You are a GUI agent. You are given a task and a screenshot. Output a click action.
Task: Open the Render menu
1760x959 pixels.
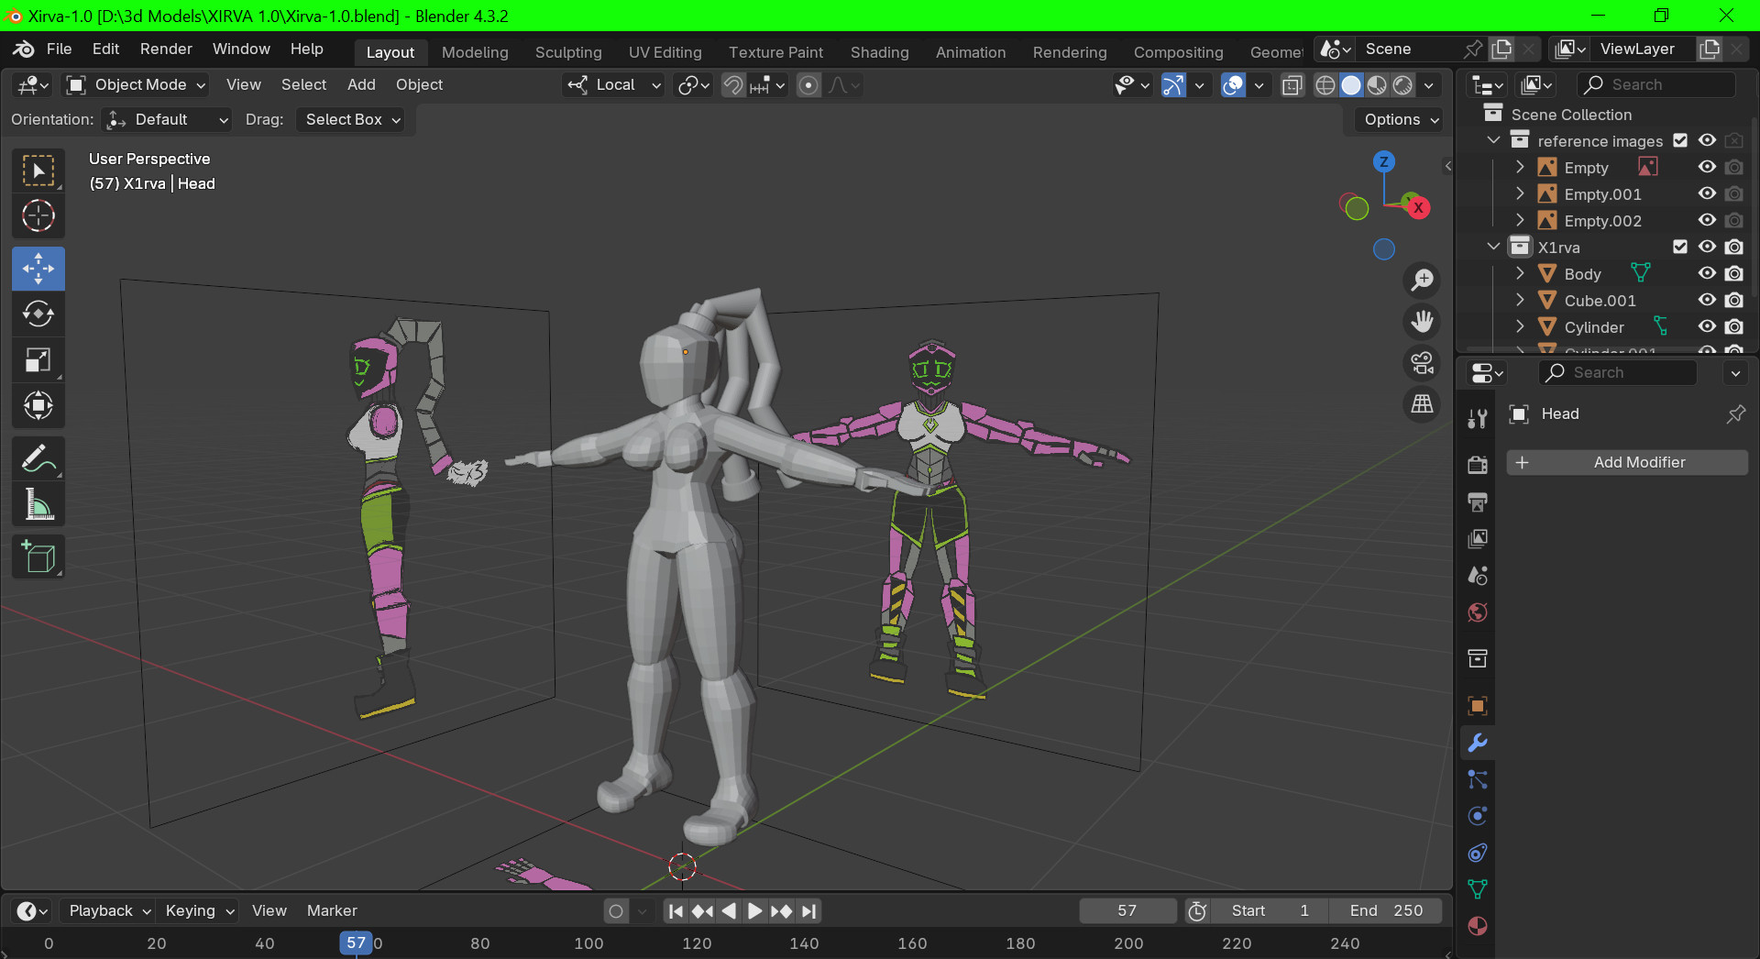166,49
